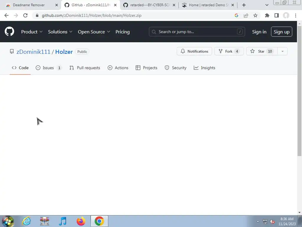Open the music player taskbar icon
The height and width of the screenshot is (227, 302).
(x=63, y=221)
